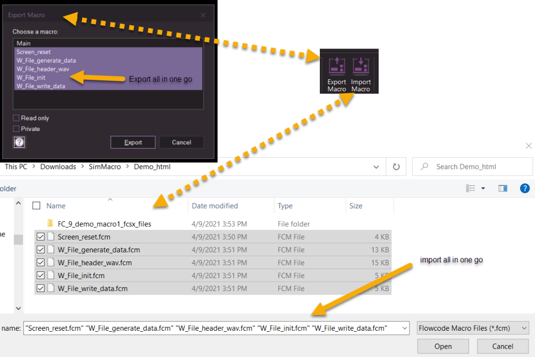Open the file dialog help icon
This screenshot has width=535, height=357.
(x=525, y=188)
